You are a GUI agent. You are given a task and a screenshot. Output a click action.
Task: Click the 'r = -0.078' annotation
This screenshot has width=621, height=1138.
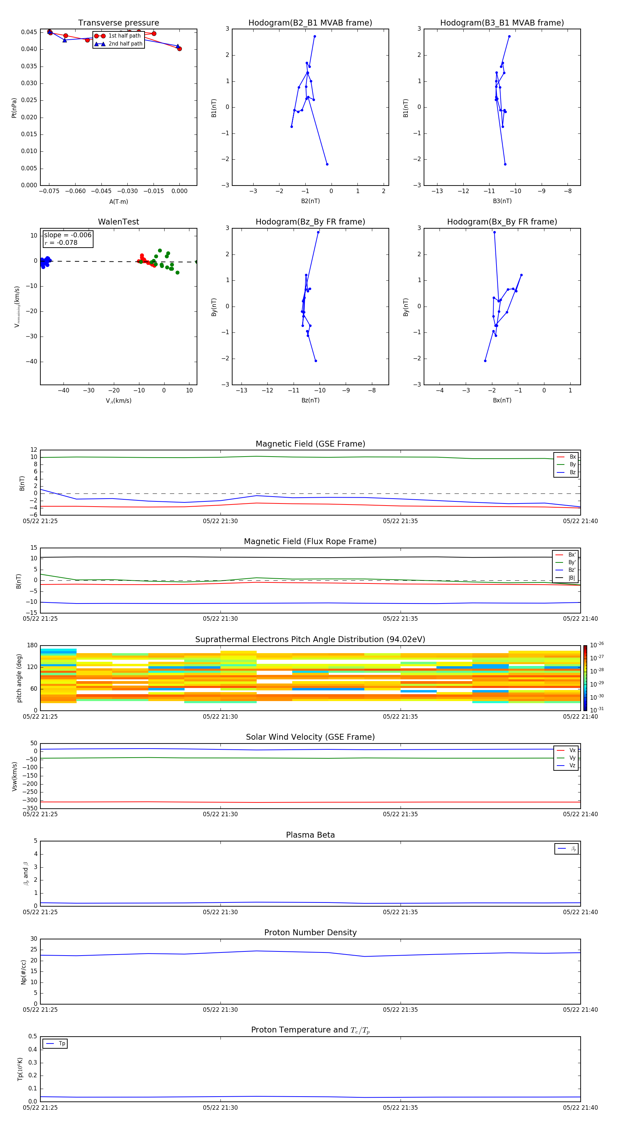pyautogui.click(x=61, y=242)
